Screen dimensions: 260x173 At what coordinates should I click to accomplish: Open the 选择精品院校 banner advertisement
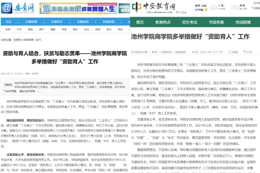(x=78, y=8)
